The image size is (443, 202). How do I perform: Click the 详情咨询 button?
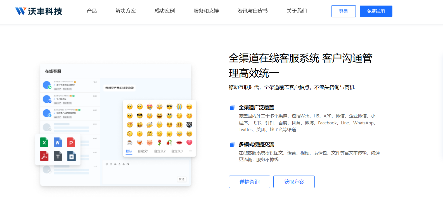tap(249, 182)
